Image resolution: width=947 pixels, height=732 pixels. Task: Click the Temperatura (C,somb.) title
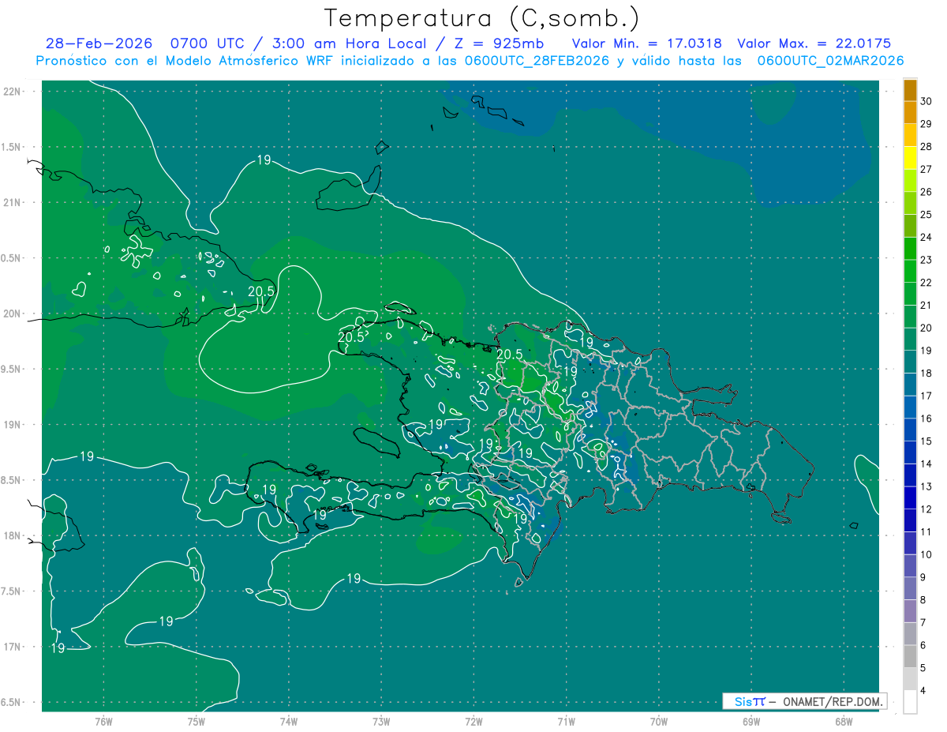click(481, 17)
